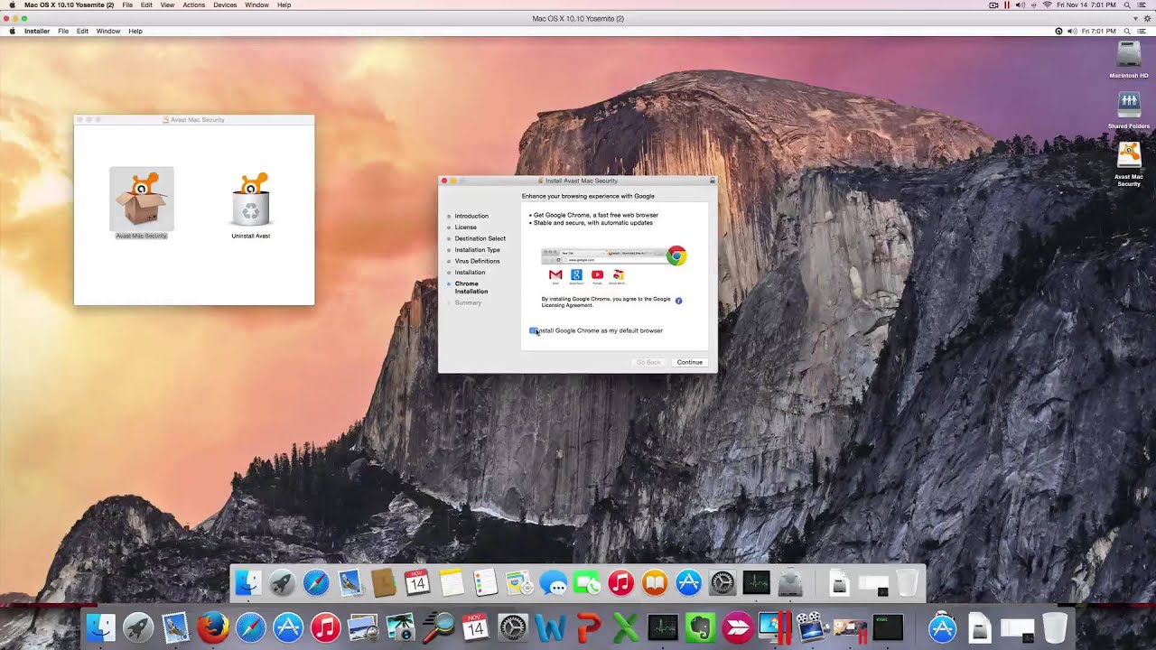Open Microsoft PowerPoint from the host dock
Viewport: 1156px width, 650px height.
coord(588,627)
